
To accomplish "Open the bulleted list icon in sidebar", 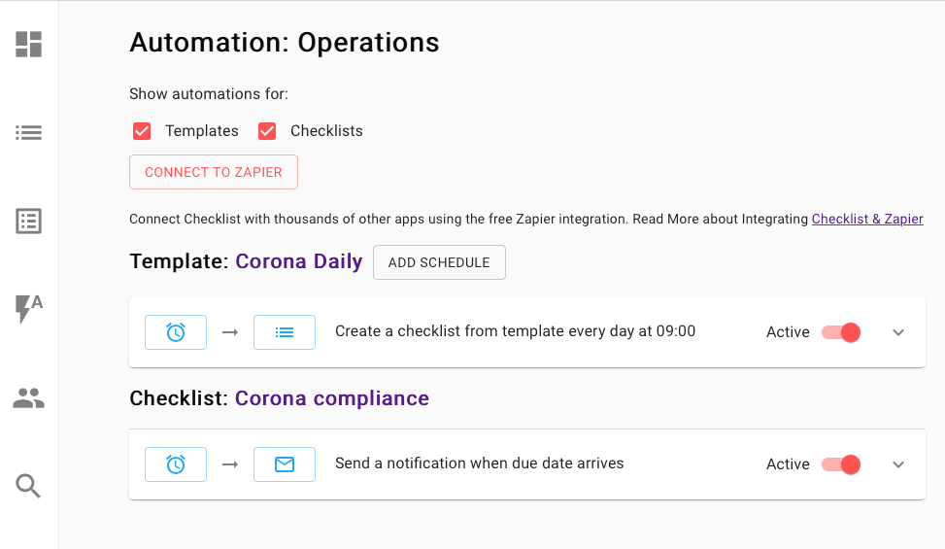I will pos(28,132).
